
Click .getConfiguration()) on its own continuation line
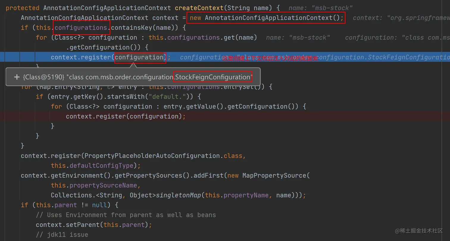coord(107,47)
